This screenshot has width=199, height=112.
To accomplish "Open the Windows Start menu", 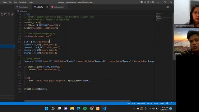I will pyautogui.click(x=46, y=109).
